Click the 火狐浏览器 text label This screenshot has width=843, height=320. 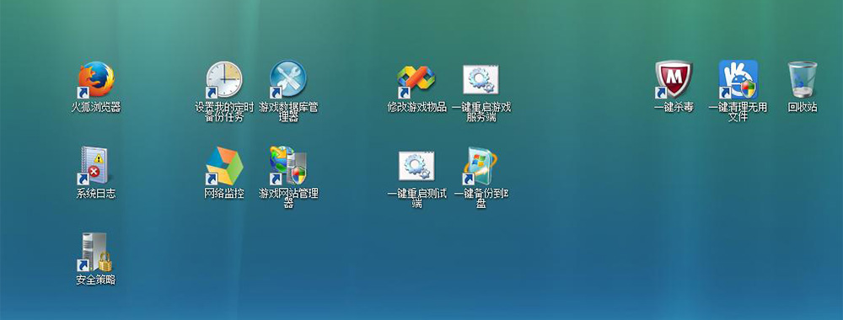96,107
